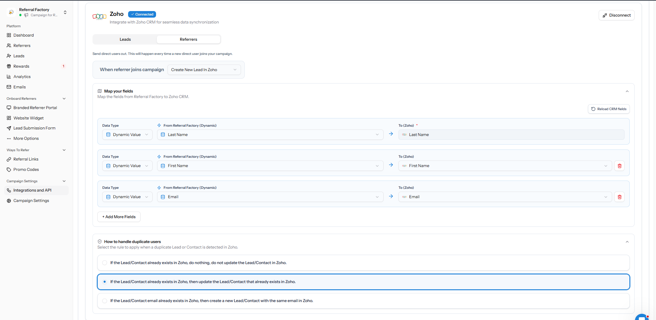The image size is (656, 320).
Task: Click the Referrers sidebar icon
Action: pos(9,46)
